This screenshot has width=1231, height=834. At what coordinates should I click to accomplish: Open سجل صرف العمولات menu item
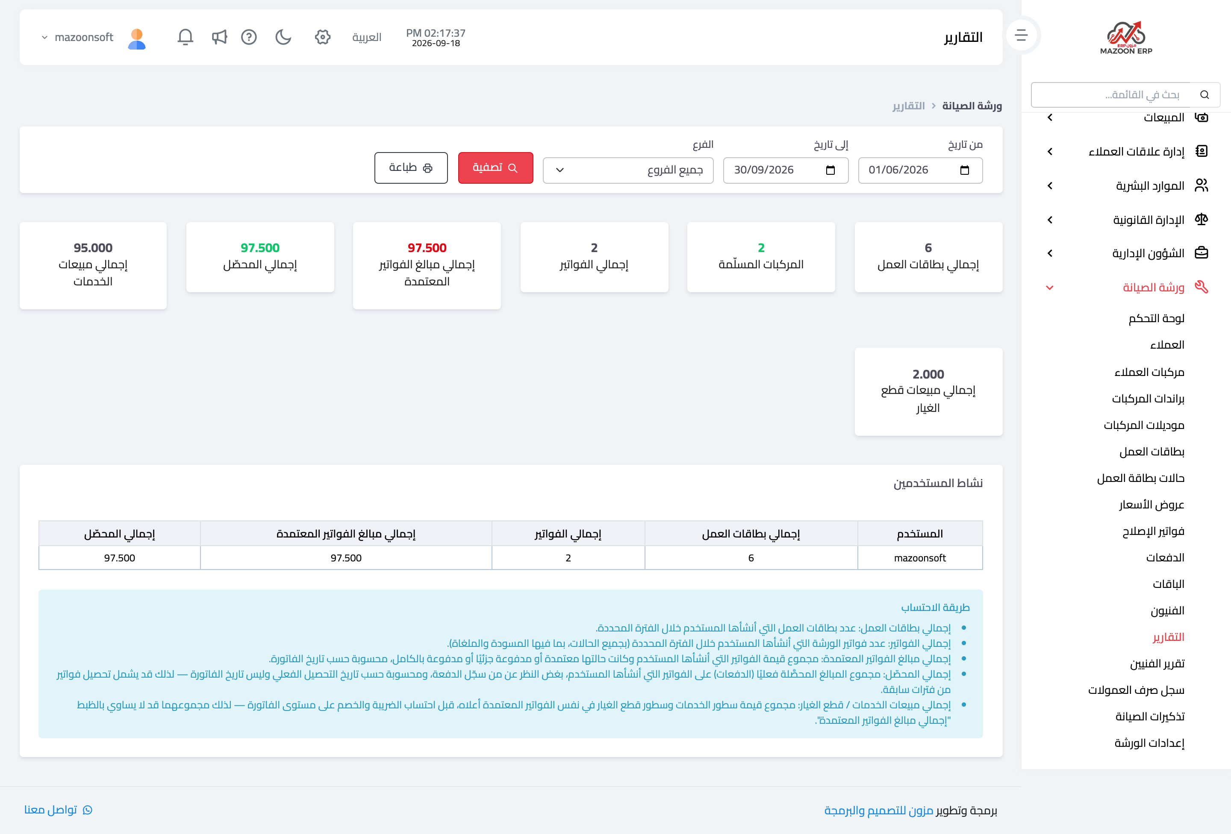1136,690
